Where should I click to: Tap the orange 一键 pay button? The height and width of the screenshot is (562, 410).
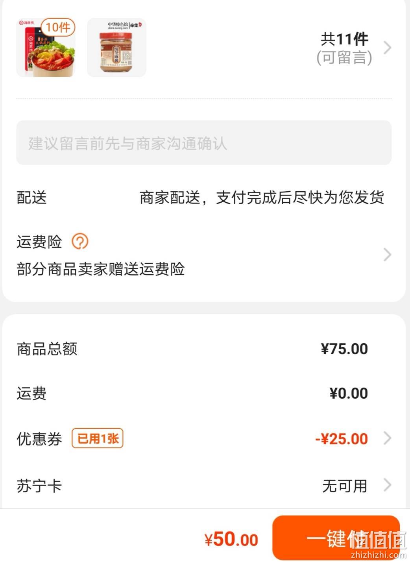336,538
